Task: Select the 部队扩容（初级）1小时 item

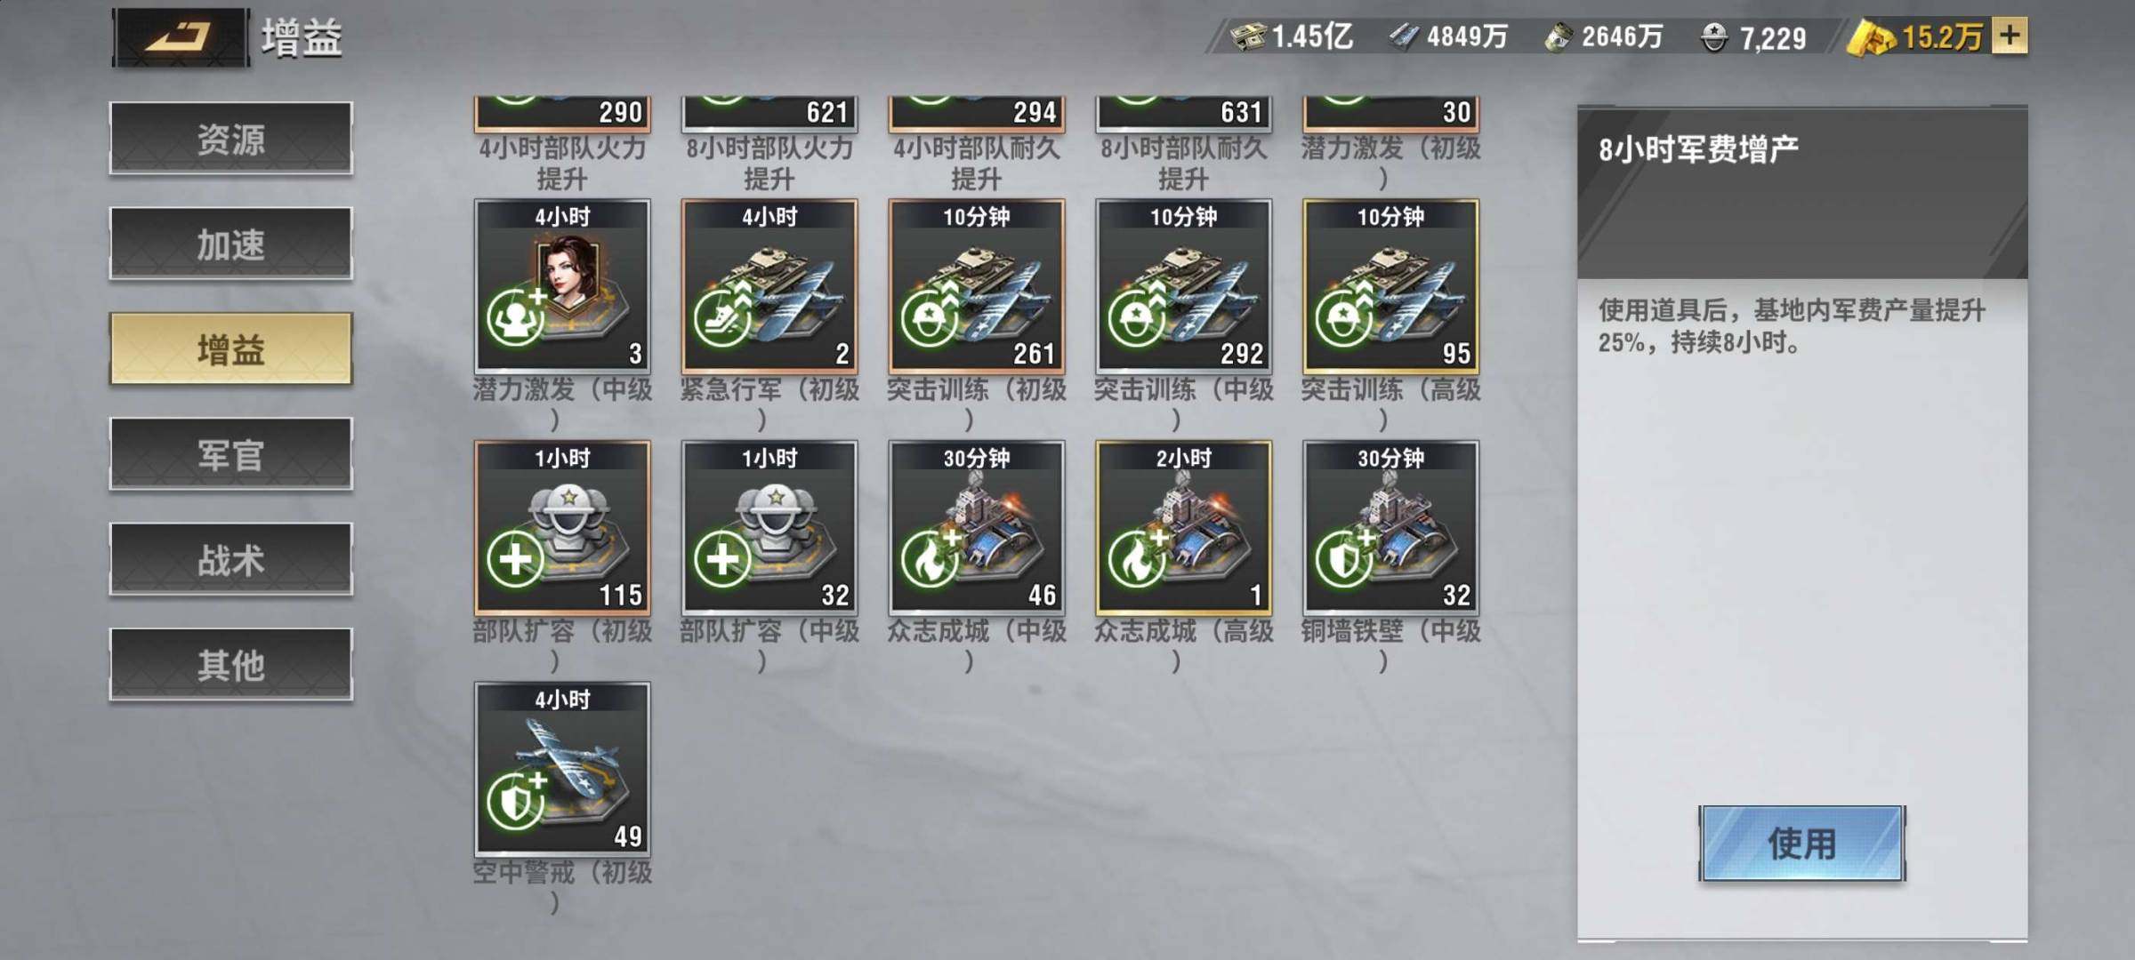Action: [x=562, y=527]
